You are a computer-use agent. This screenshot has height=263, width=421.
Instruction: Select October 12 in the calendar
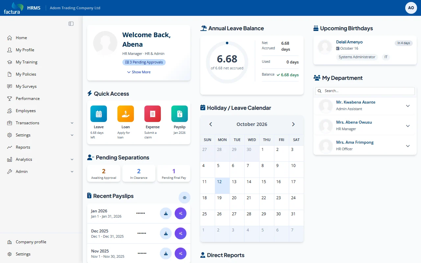[222, 186]
